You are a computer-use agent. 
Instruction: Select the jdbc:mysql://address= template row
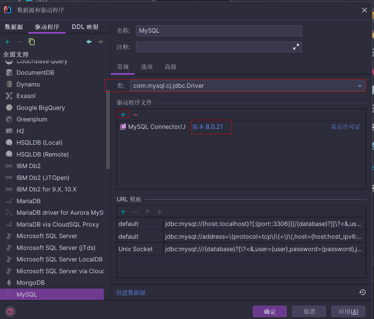[241, 237]
